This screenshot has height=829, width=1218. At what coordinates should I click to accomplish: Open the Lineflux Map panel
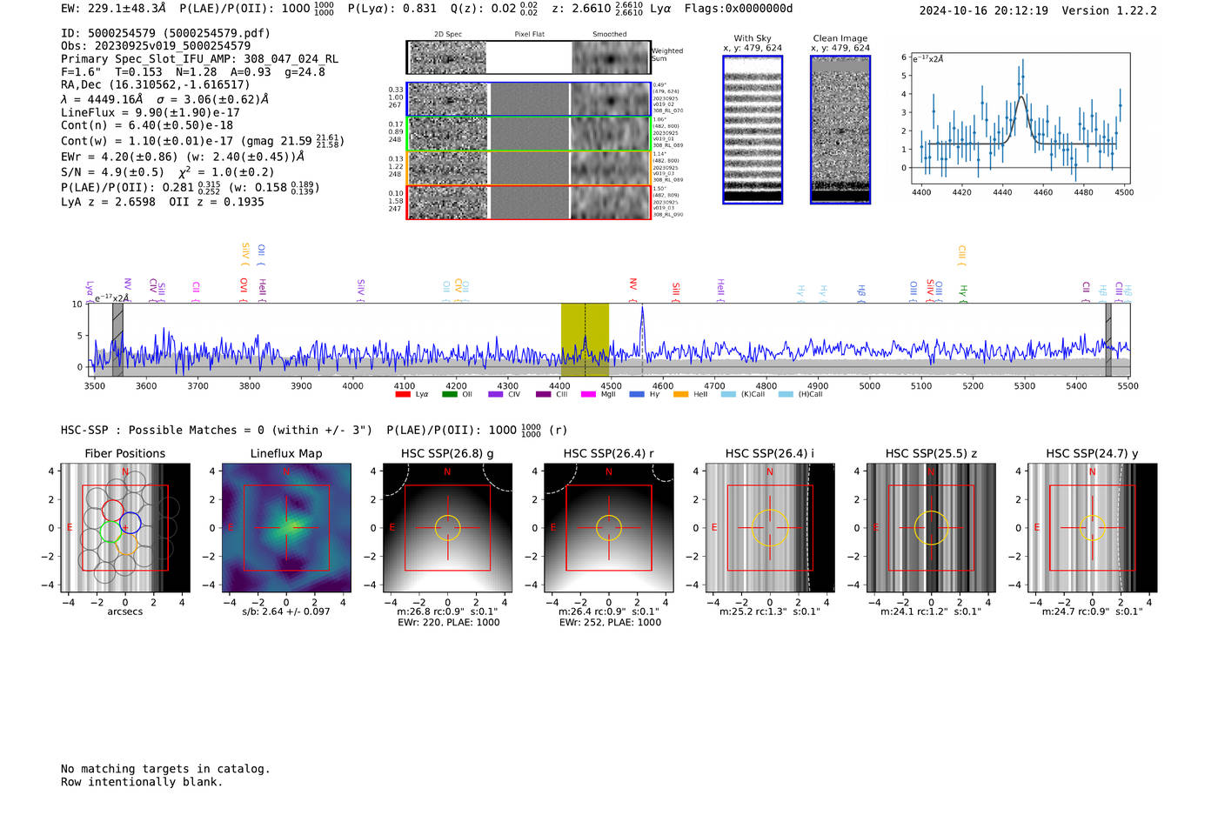[x=286, y=528]
